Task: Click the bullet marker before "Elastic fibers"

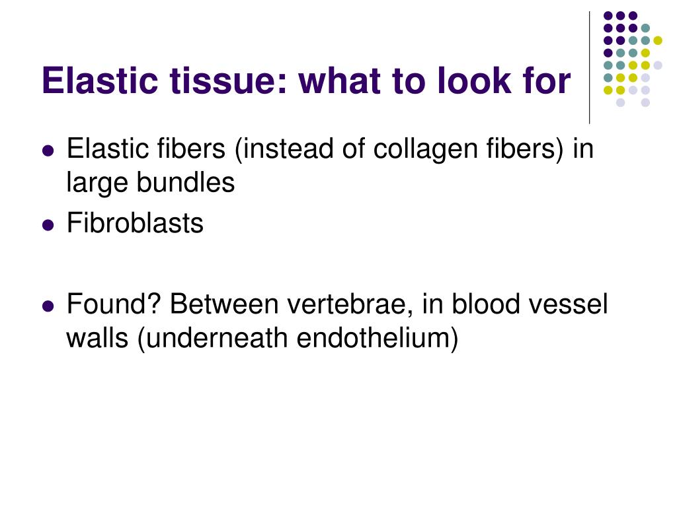Action: coord(48,151)
